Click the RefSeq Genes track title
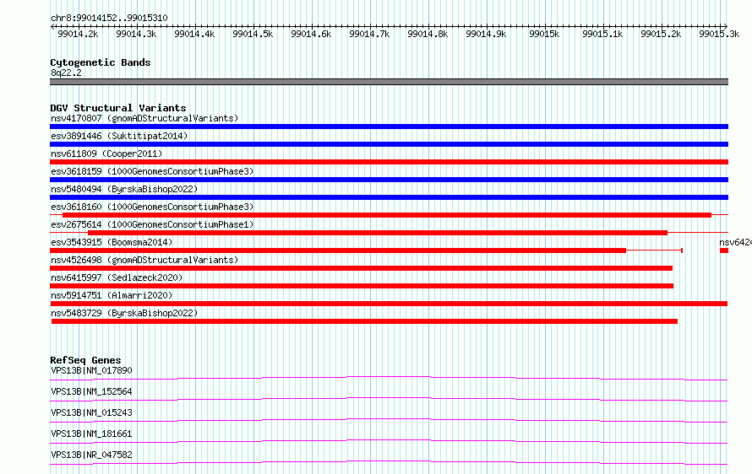 tap(85, 360)
